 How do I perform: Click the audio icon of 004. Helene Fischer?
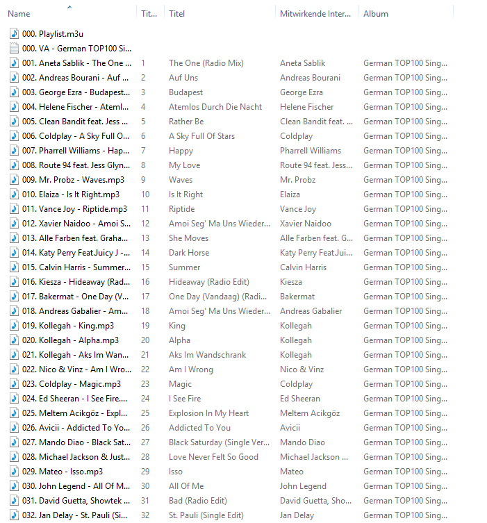(x=14, y=107)
